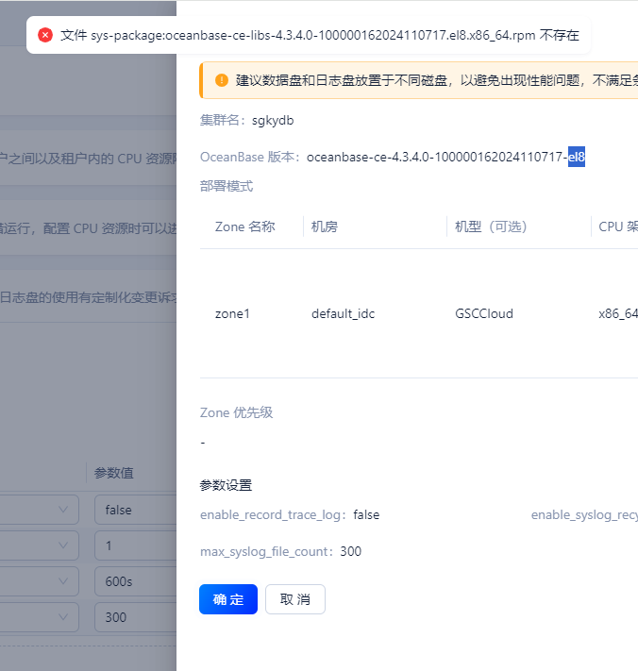
Task: Click the OceanBase version string oceanbase-ce-4.3.4.0
Action: (445, 157)
